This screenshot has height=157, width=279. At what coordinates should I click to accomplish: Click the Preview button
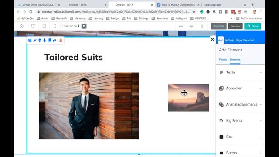(235, 26)
